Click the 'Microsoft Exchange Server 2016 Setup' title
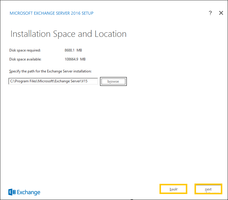The height and width of the screenshot is (200, 228). point(51,13)
